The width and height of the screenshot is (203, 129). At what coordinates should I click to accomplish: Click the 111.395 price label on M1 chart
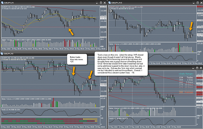[103, 21]
